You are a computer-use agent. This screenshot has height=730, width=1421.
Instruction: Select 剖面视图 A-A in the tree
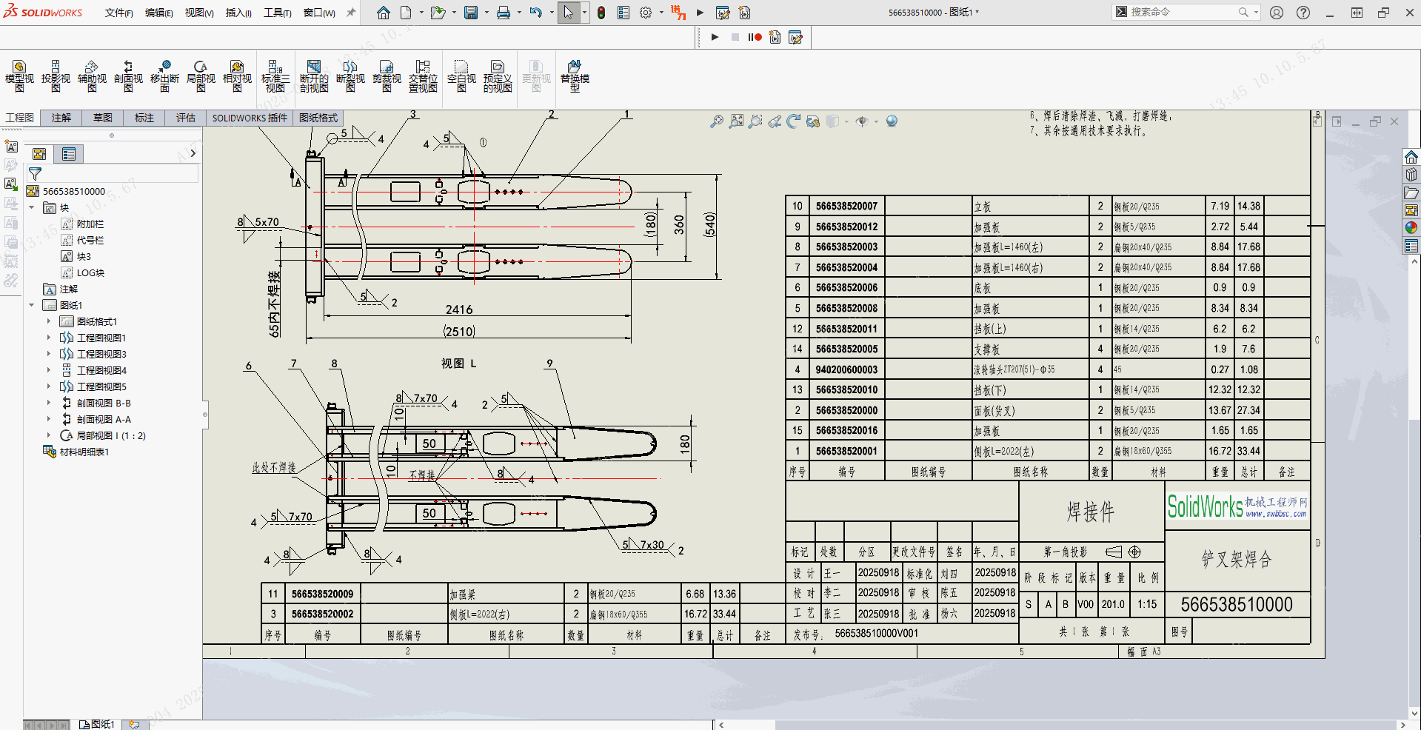coord(104,419)
